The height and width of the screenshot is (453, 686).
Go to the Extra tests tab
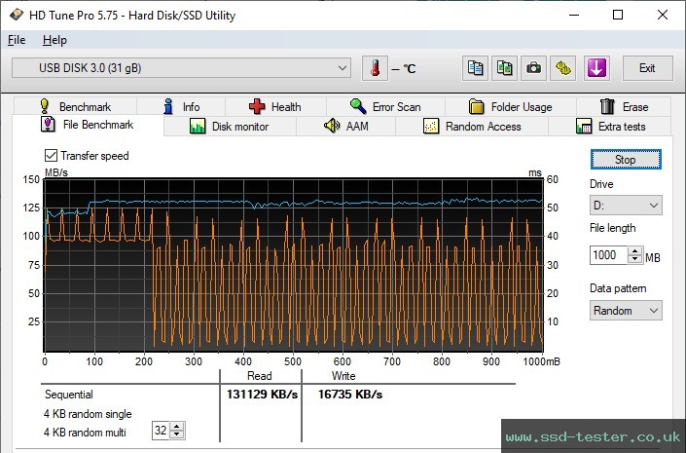tap(610, 127)
